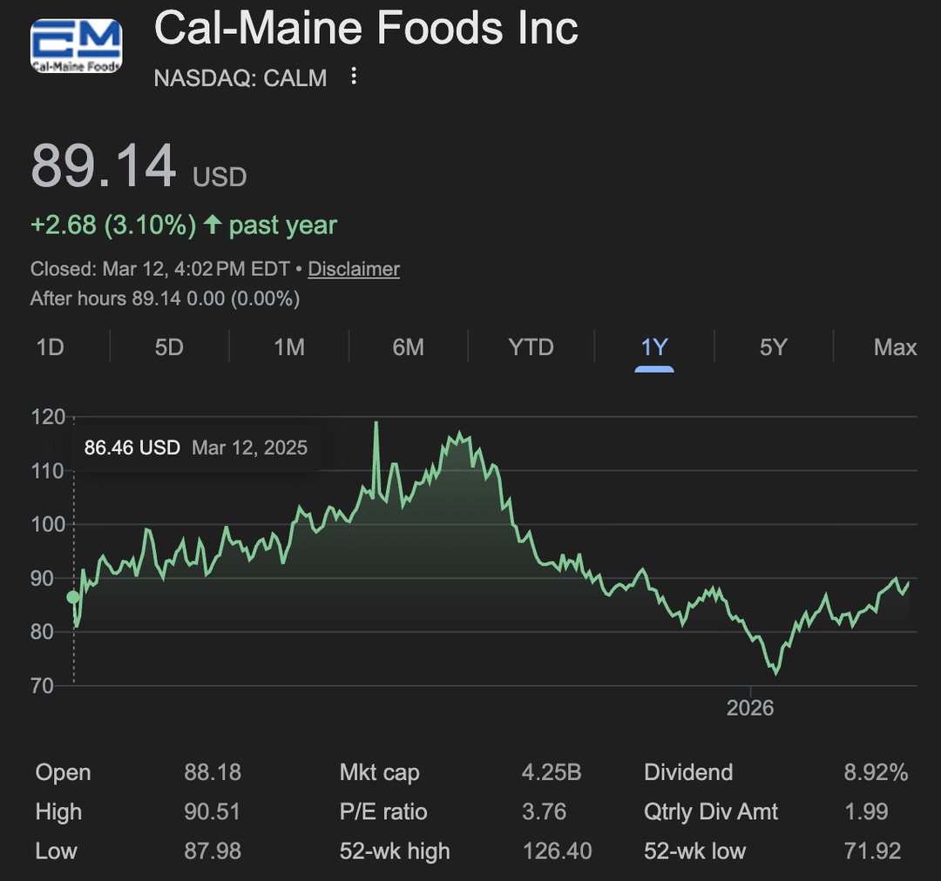The width and height of the screenshot is (941, 881).
Task: View the 5Y price history
Action: pos(773,347)
